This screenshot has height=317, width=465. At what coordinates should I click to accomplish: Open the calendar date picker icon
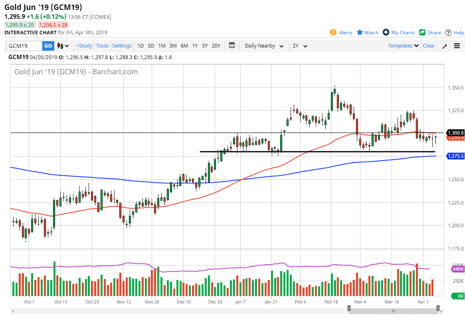(x=232, y=46)
